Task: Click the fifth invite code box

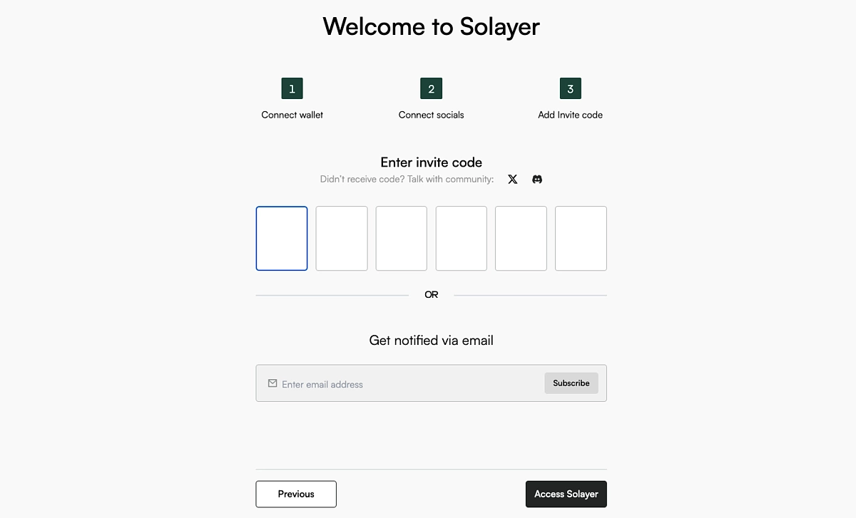Action: (x=521, y=238)
